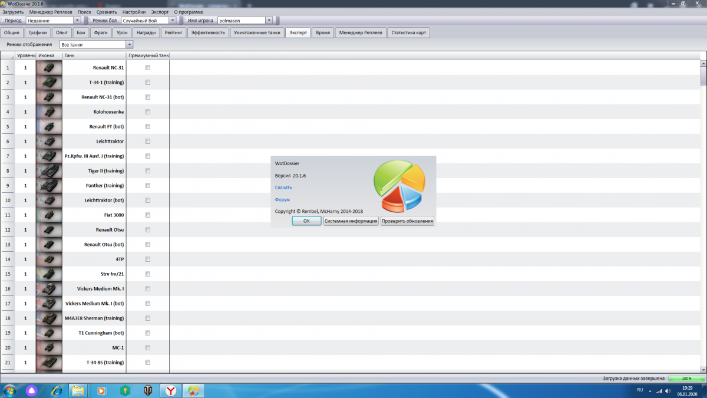Image resolution: width=707 pixels, height=398 pixels.
Task: Click the Kolohousenka tank icon
Action: [49, 112]
